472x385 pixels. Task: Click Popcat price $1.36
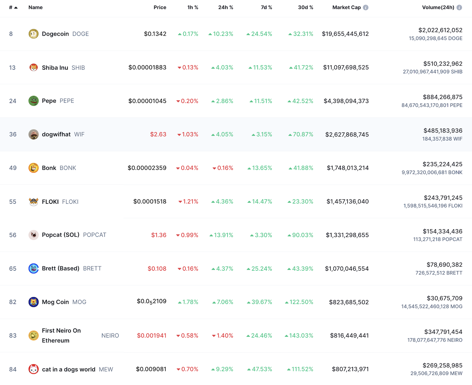point(159,235)
